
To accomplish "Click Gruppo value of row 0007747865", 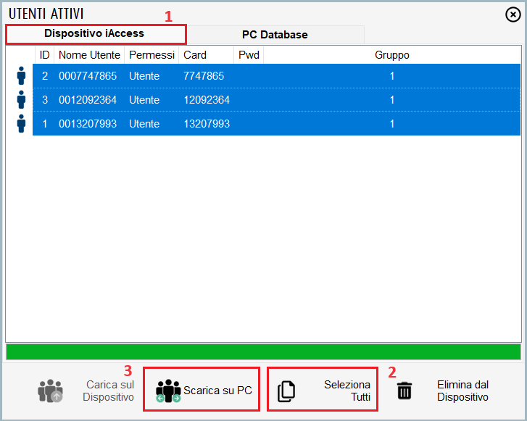I will pyautogui.click(x=392, y=76).
